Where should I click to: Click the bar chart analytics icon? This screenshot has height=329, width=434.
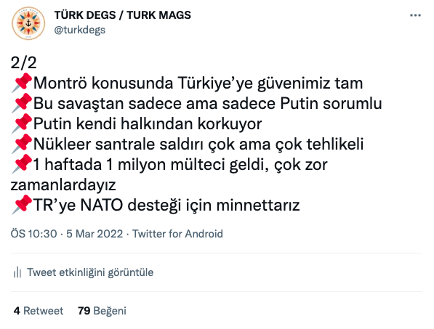click(x=17, y=272)
